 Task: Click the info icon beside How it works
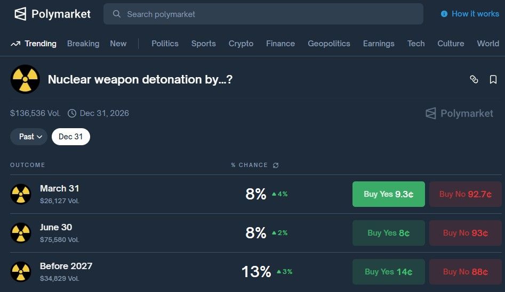(444, 14)
